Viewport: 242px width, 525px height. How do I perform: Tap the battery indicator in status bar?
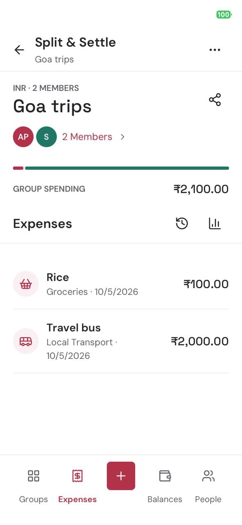[x=224, y=15]
